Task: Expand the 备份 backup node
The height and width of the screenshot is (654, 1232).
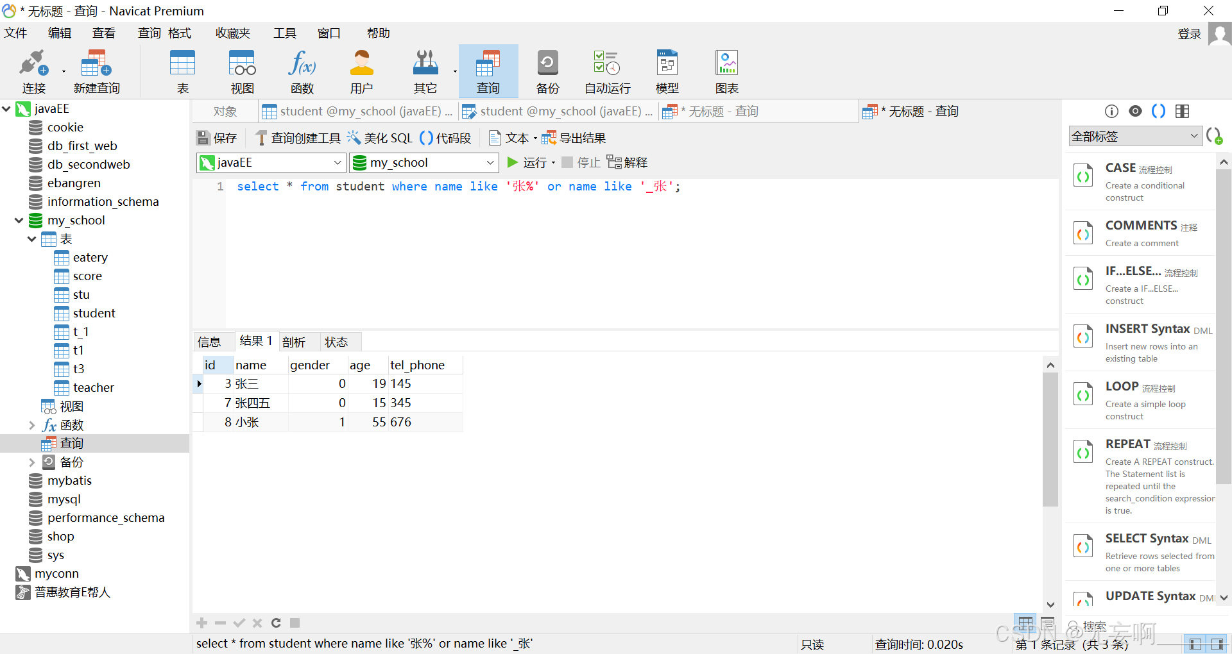Action: point(32,462)
